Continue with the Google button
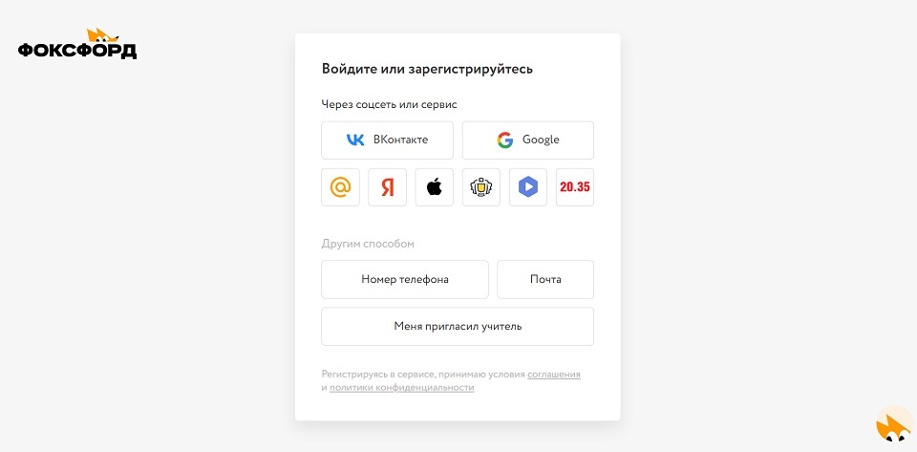Screen dimensions: 917x452 click(x=528, y=140)
